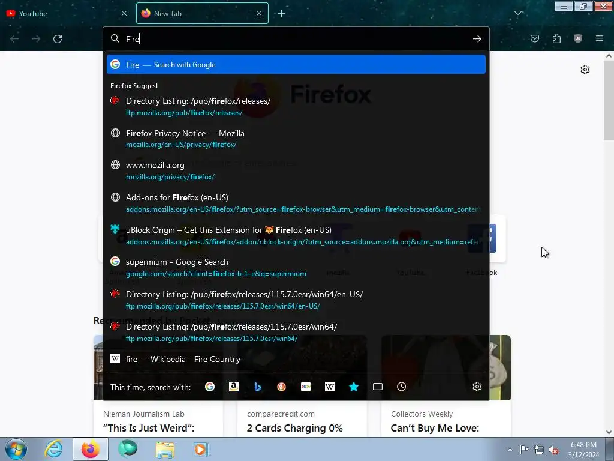Open Windows Explorer folder from taskbar
This screenshot has height=461, width=614.
click(165, 449)
